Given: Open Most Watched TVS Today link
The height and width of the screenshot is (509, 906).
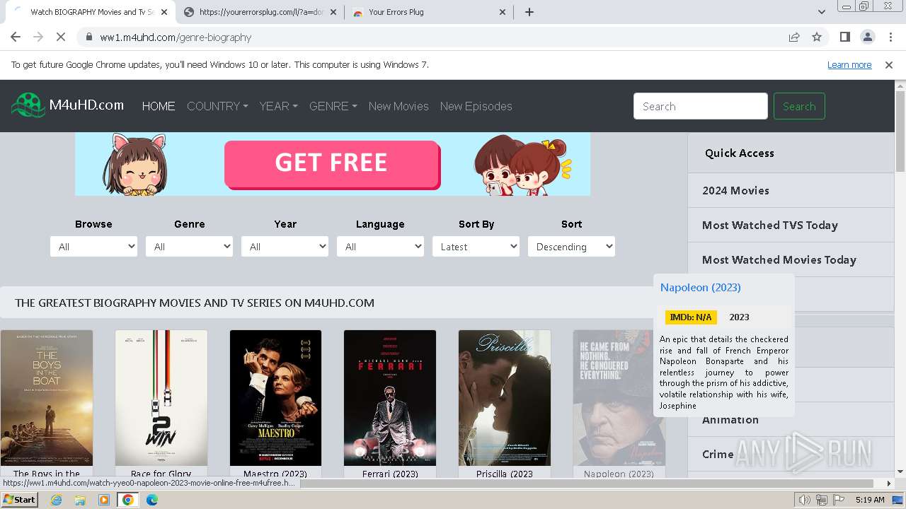Looking at the screenshot, I should tap(770, 225).
